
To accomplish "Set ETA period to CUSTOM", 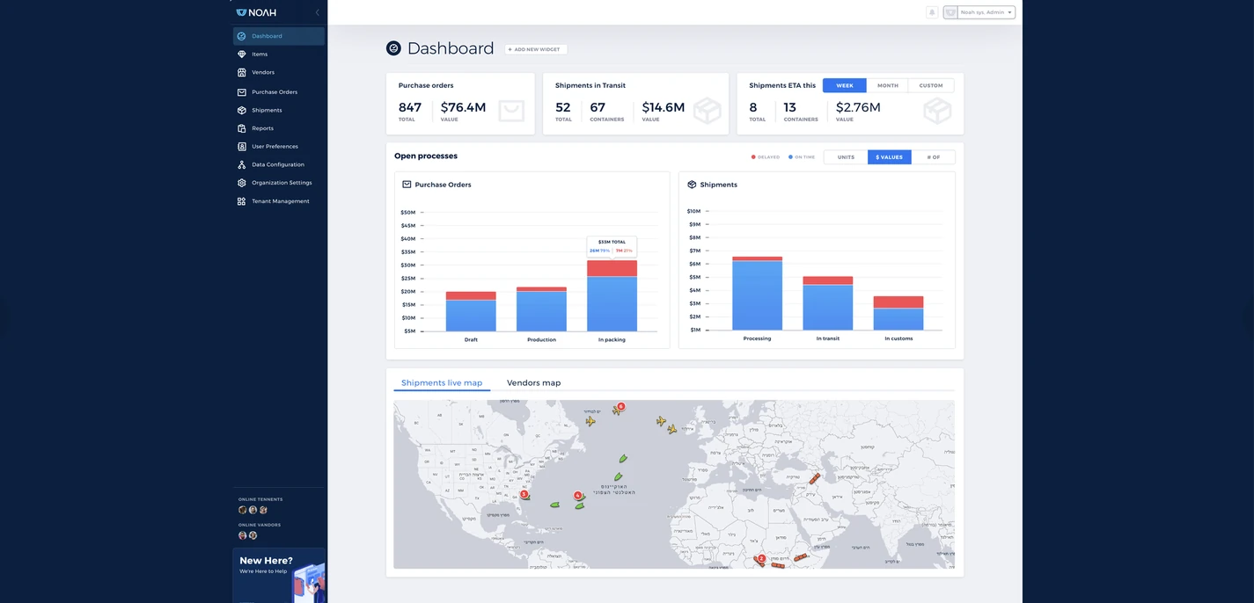I will tap(931, 85).
